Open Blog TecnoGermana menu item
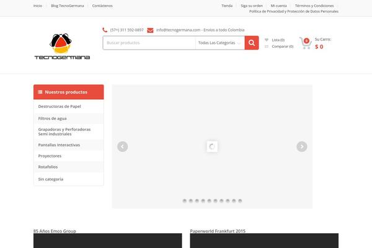 tap(68, 6)
